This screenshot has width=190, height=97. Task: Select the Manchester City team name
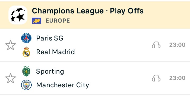click(x=63, y=85)
